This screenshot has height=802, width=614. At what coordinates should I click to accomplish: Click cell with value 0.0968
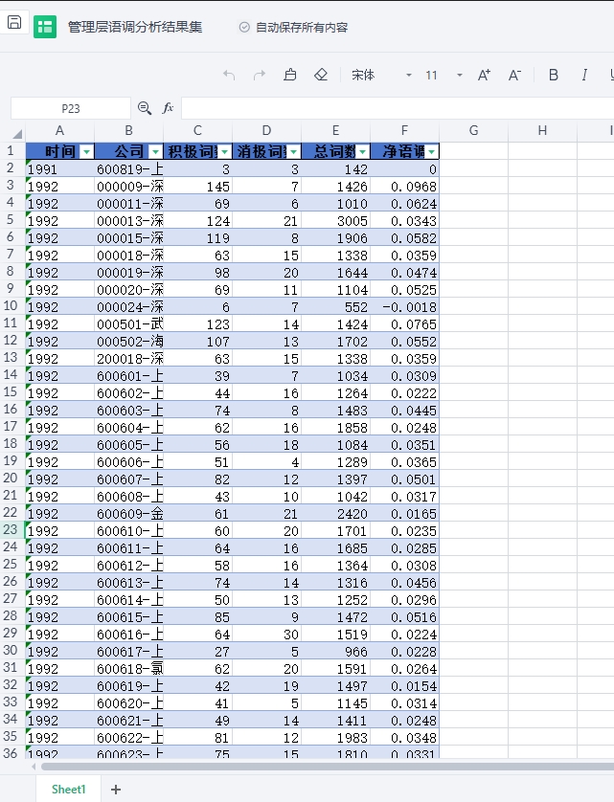click(404, 187)
